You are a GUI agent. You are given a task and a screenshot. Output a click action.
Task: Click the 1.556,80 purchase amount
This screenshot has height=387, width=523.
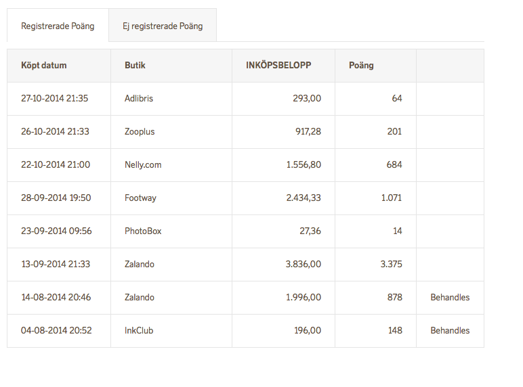[303, 165]
